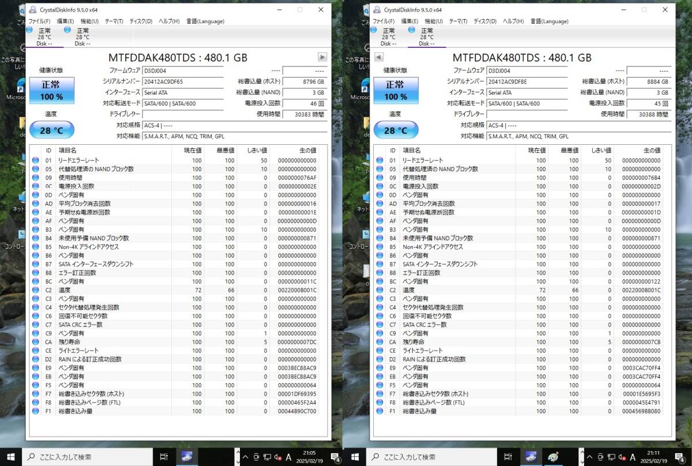The width and height of the screenshot is (692, 466).
Task: Click serial number 20412AC9DF8E field
Action: [x=527, y=81]
